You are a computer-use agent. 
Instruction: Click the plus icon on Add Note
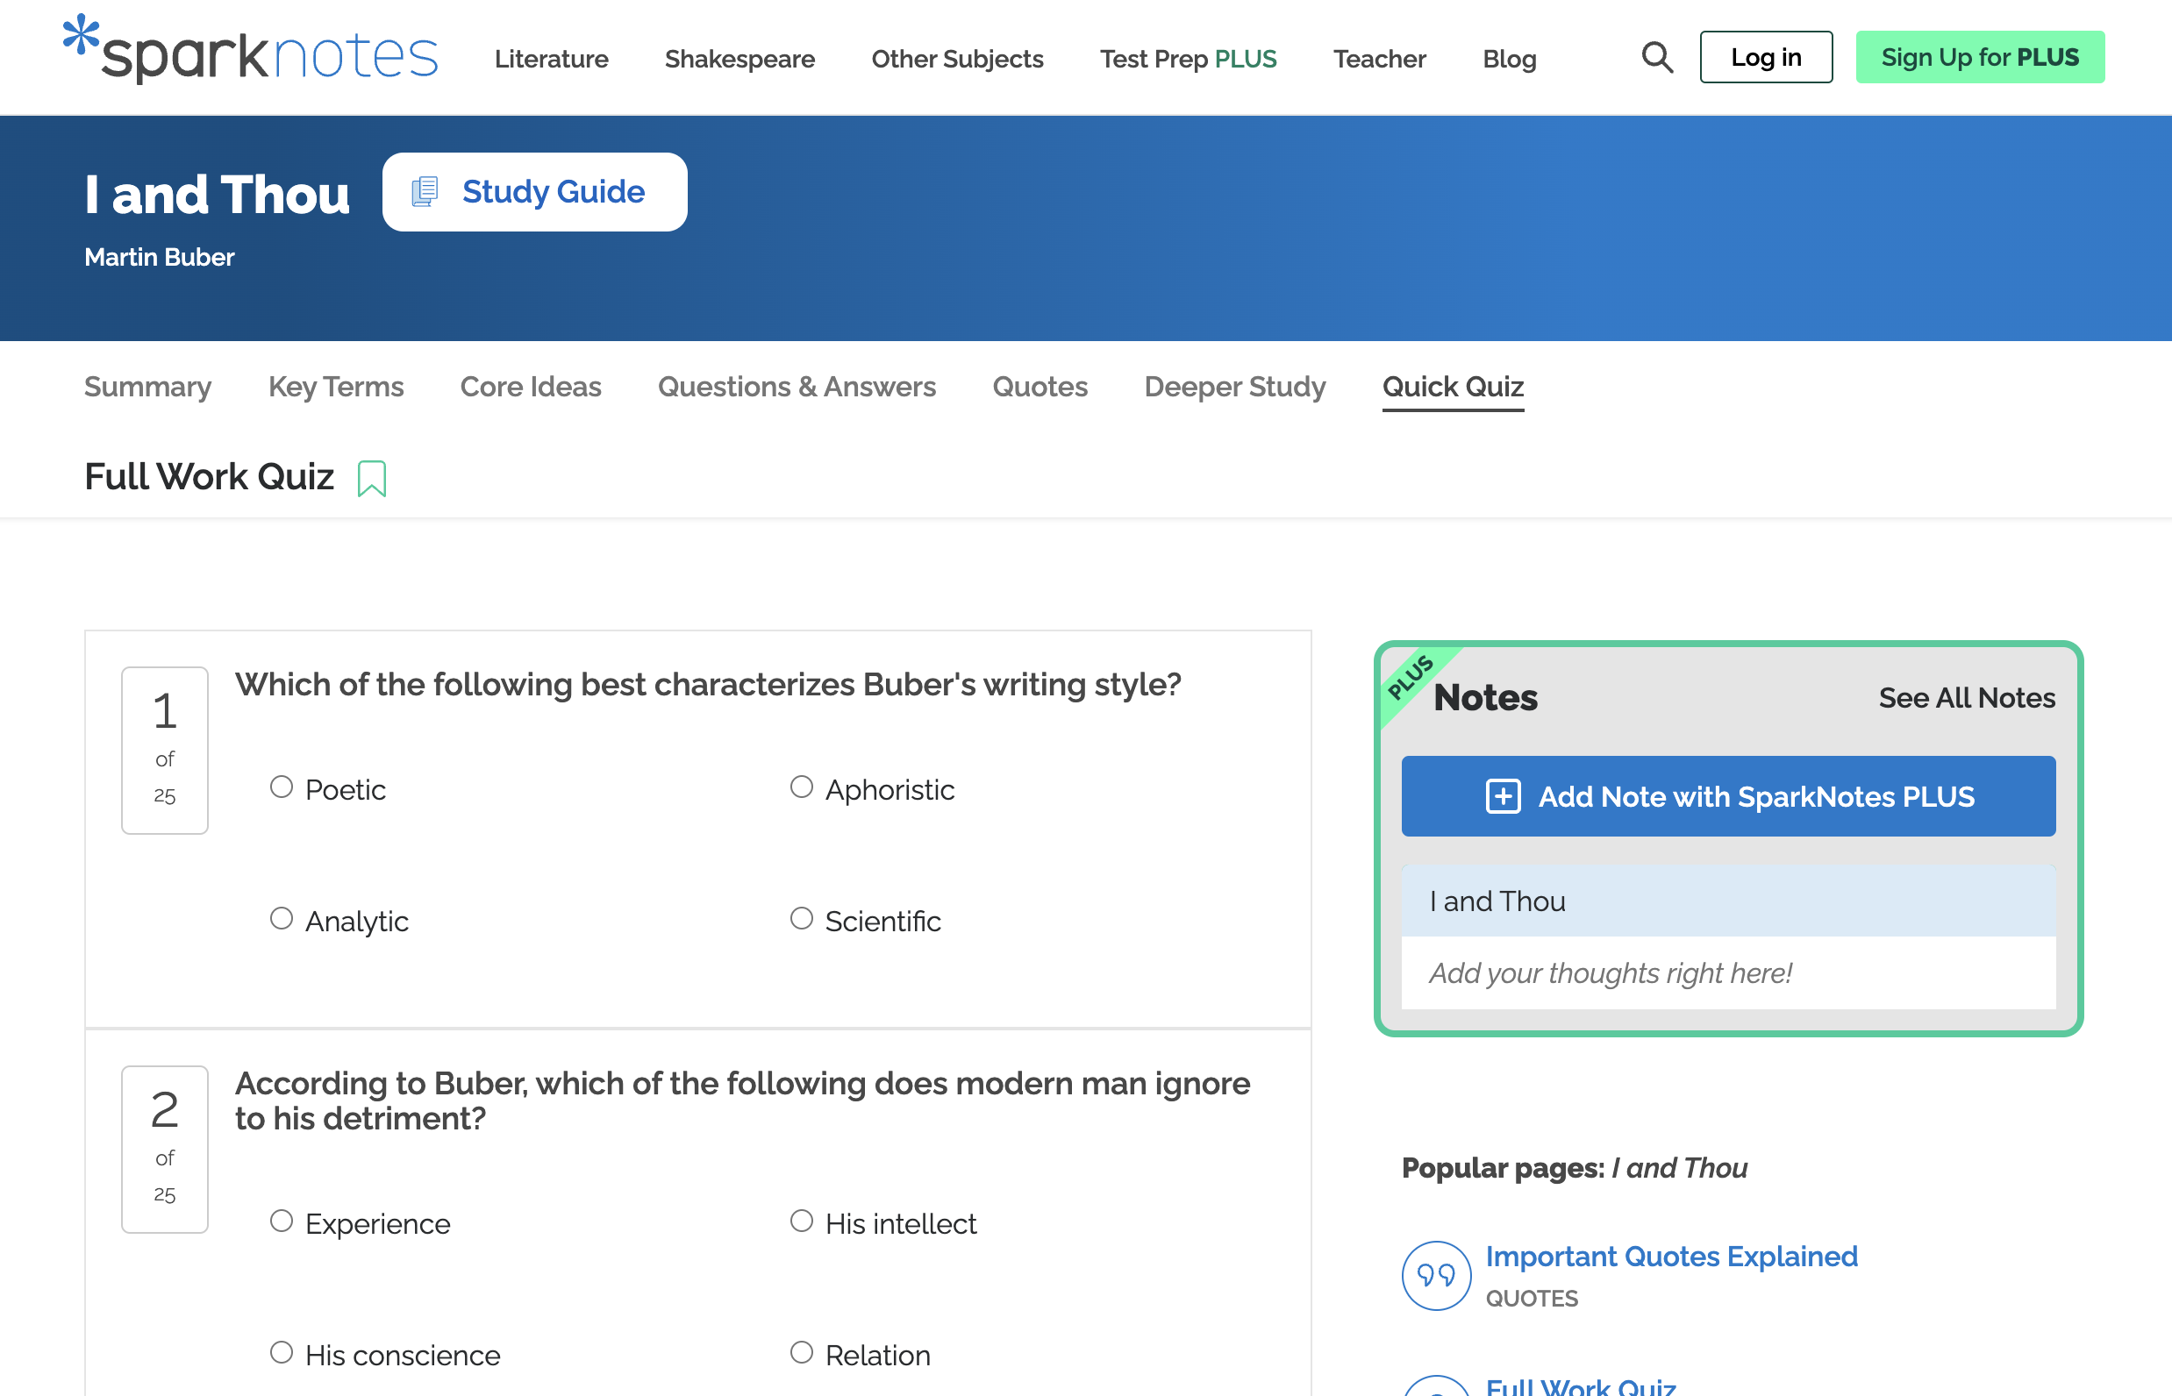tap(1502, 796)
